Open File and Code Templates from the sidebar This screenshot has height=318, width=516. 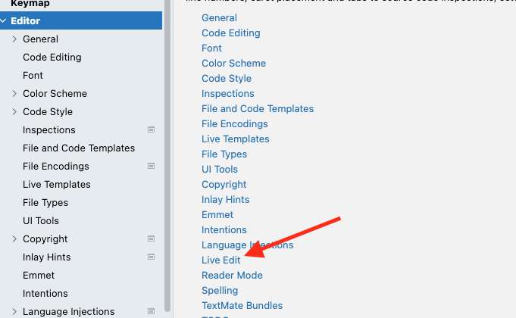pyautogui.click(x=79, y=148)
